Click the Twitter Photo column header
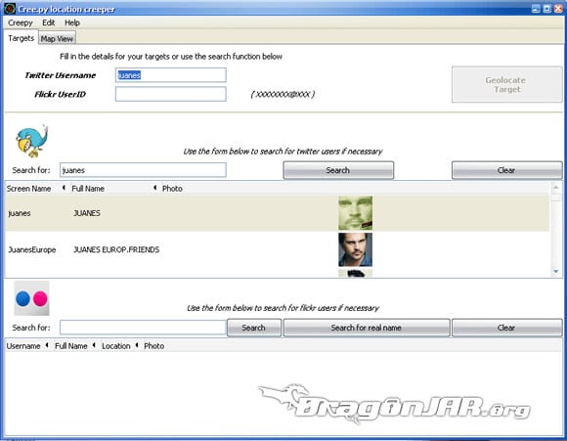 coord(172,189)
